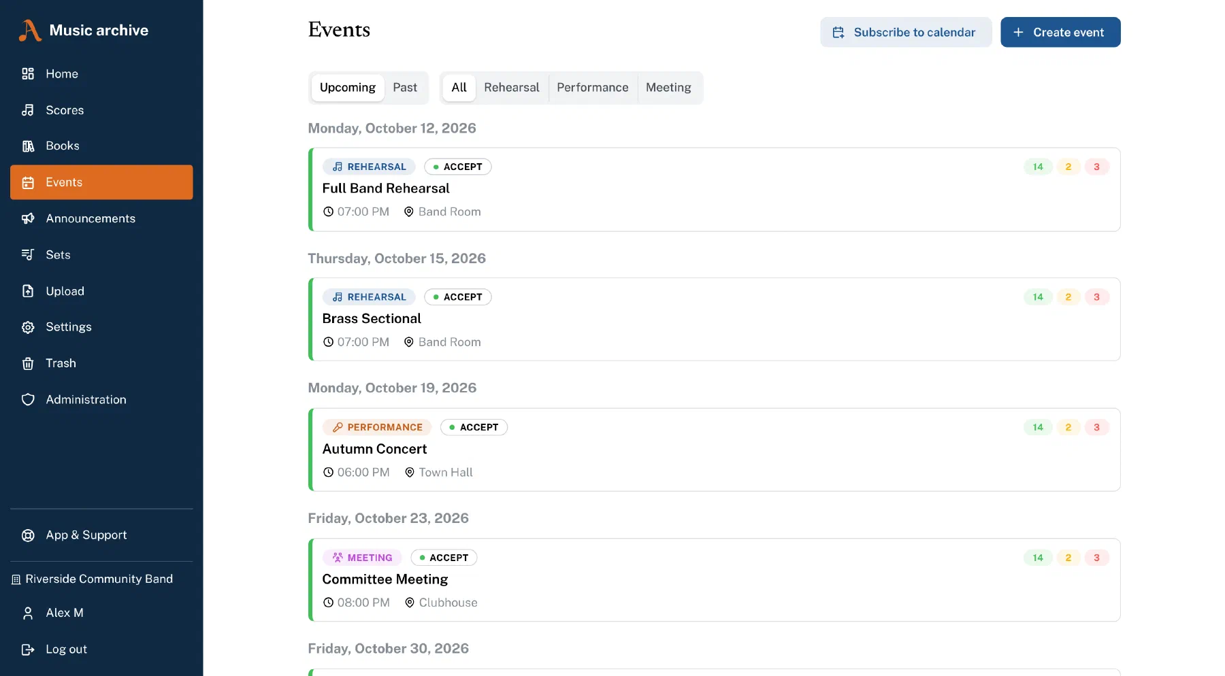The image size is (1225, 676).
Task: Open the Committee Meeting event title
Action: (385, 579)
